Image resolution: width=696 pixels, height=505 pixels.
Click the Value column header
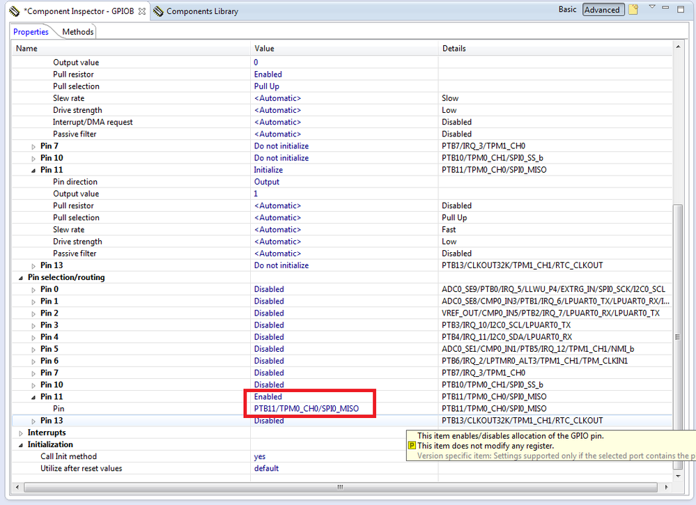pos(344,48)
